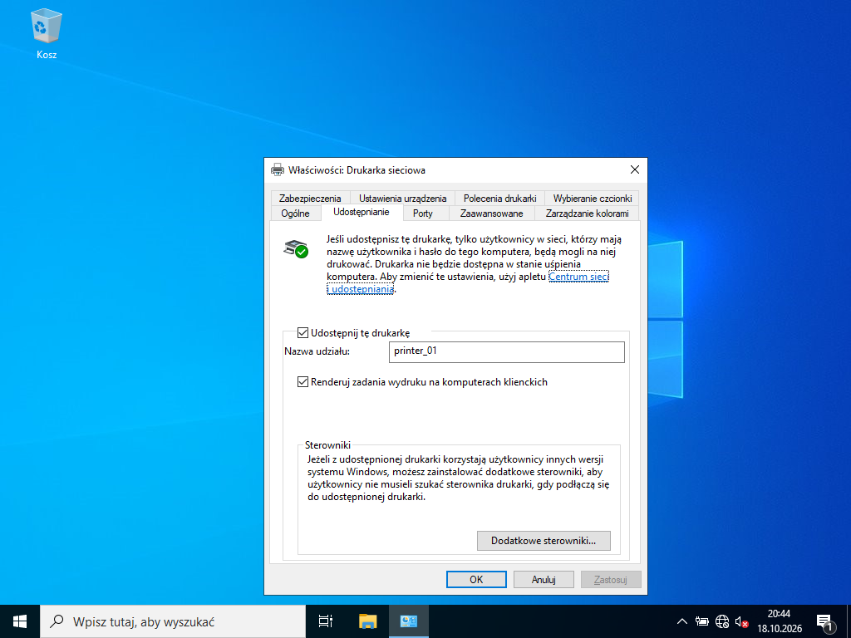851x638 pixels.
Task: Open the Zarządzanie kolorami tab
Action: (588, 213)
